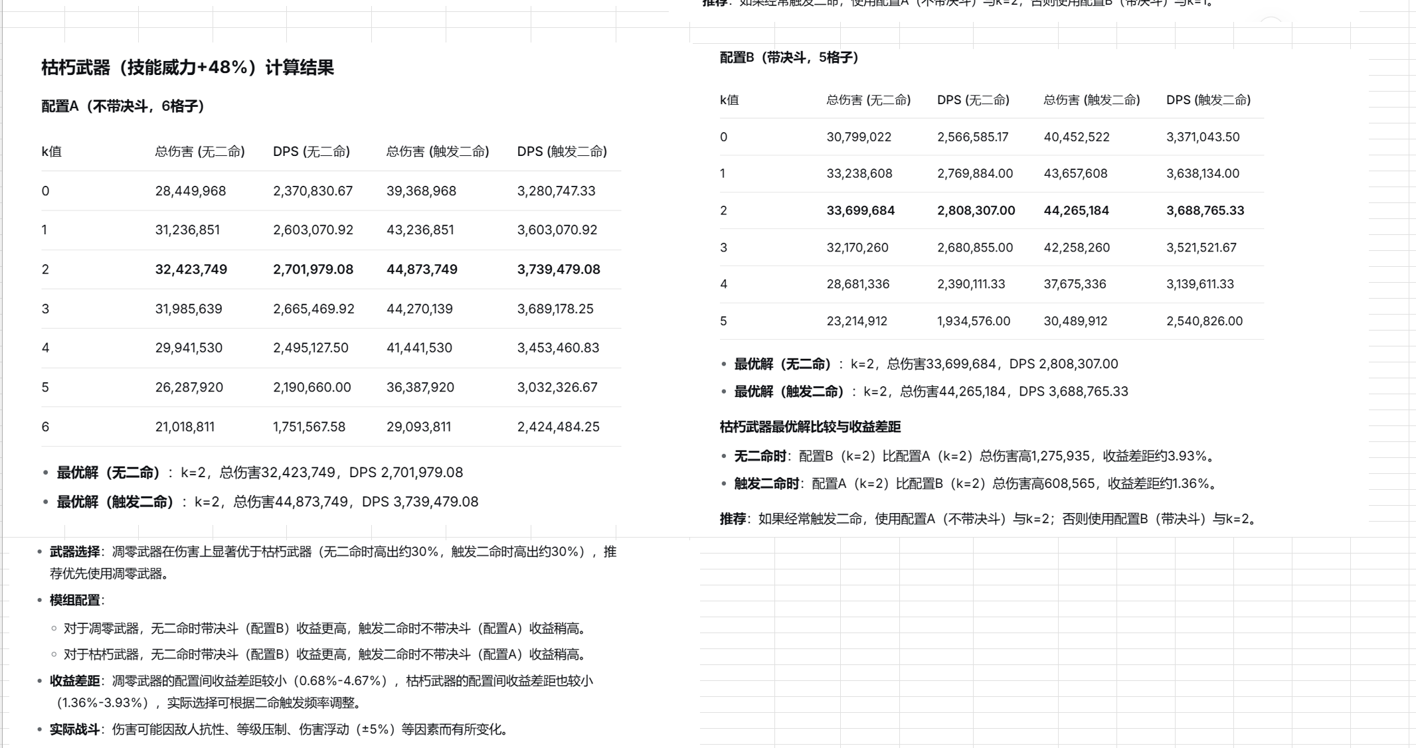Select the 配置A（不带决斗，6格子）subtitle
Viewport: 1416px width, 748px height.
tap(123, 106)
